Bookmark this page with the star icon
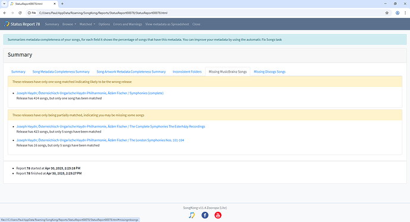Screen dimensions: 410x222 387,13
